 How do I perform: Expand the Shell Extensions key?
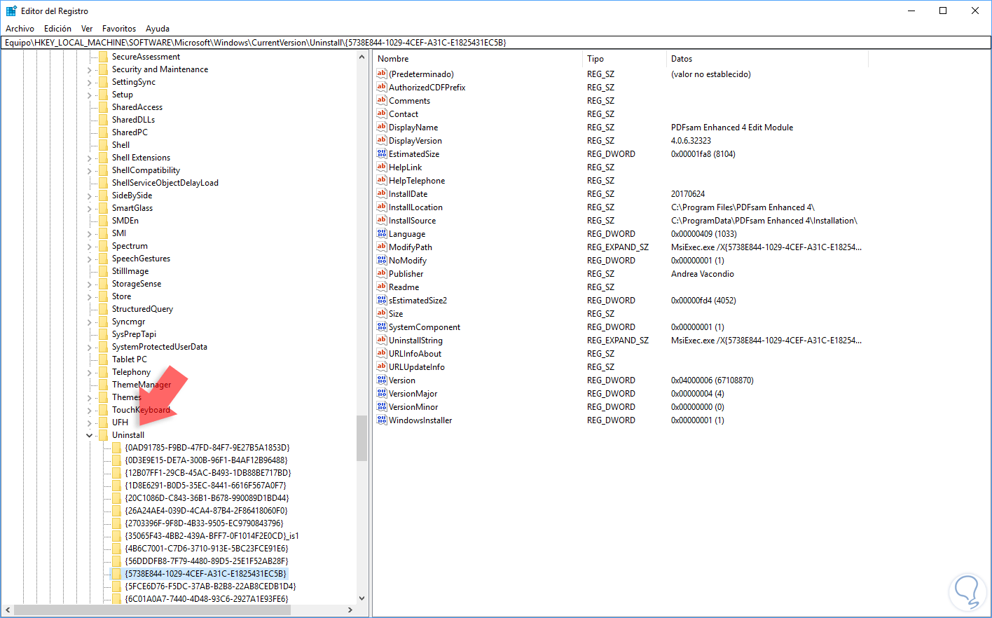pos(90,158)
